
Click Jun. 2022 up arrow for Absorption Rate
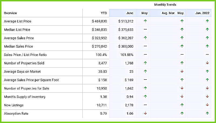[x=207, y=114]
